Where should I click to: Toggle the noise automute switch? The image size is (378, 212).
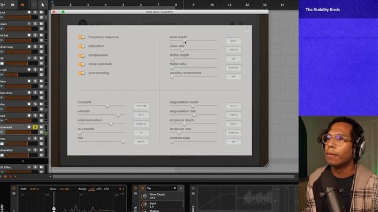(x=82, y=64)
